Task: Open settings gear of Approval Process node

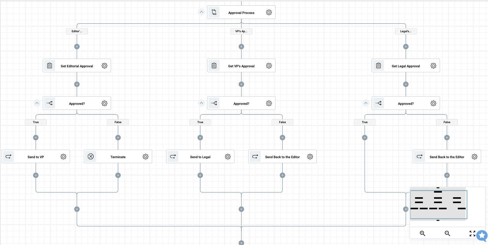Action: [x=269, y=12]
